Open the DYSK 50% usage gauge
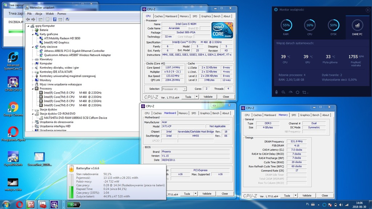The width and height of the screenshot is (372, 209). point(333,25)
